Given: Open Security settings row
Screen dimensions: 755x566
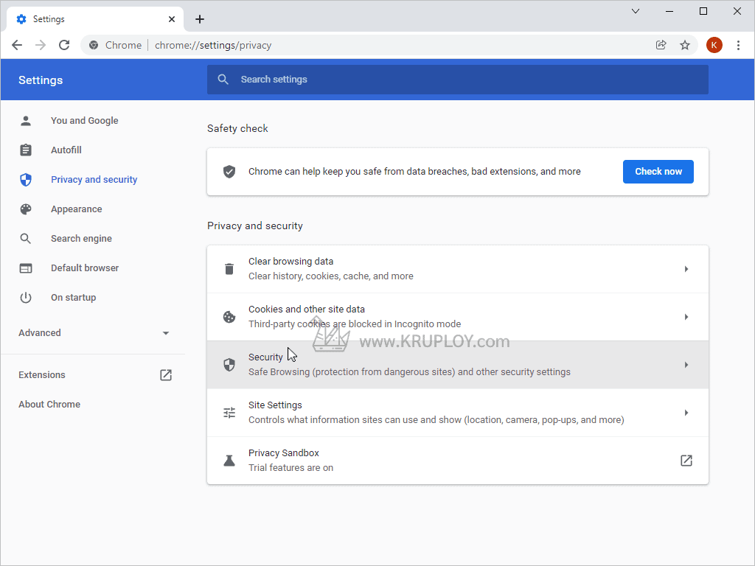Looking at the screenshot, I should [x=457, y=365].
